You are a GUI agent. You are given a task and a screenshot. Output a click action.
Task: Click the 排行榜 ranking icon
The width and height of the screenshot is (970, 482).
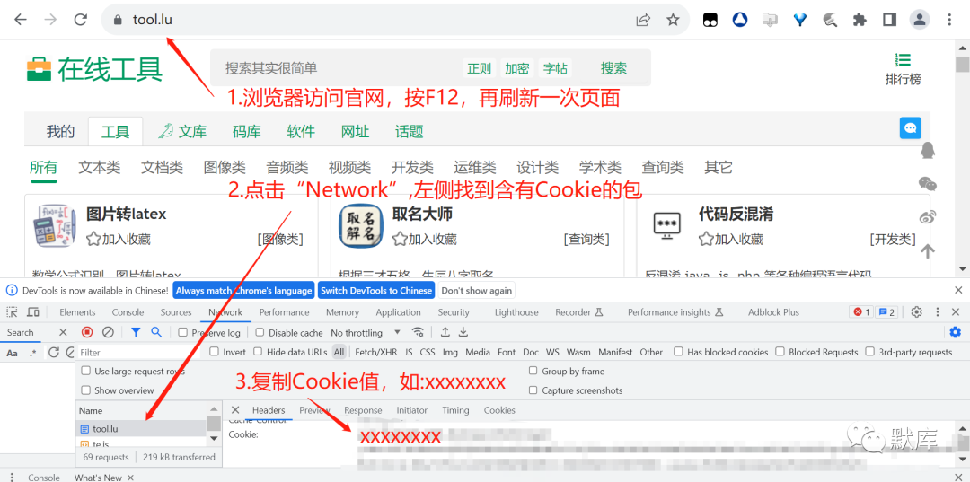[904, 60]
